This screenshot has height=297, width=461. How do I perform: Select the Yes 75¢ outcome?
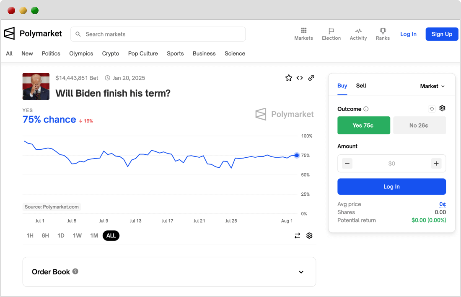click(x=364, y=125)
